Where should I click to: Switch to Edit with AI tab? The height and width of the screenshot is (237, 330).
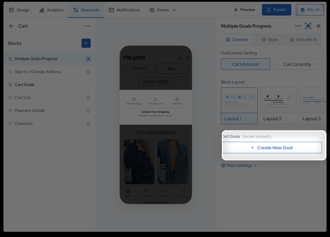pos(303,40)
